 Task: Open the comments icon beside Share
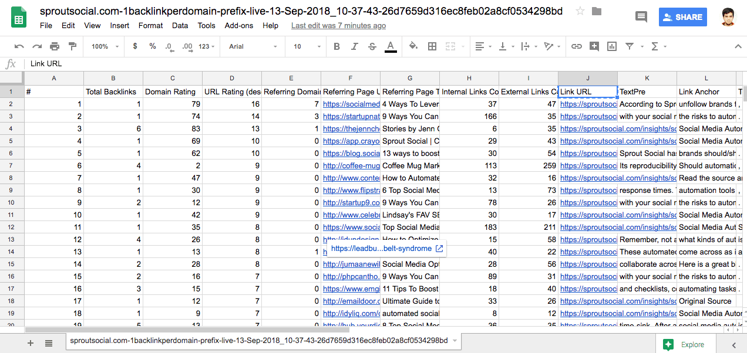[641, 17]
